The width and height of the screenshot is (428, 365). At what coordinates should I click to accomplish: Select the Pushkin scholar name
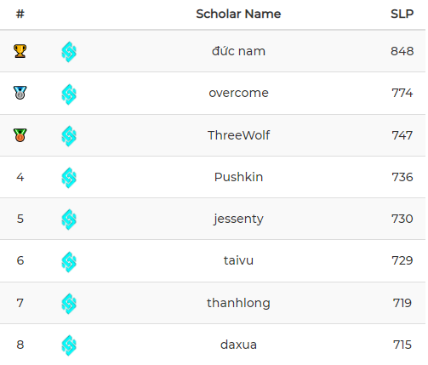[x=238, y=177]
